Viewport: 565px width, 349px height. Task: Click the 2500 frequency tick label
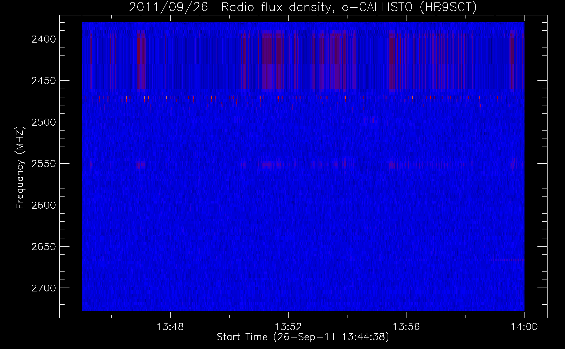pos(44,122)
